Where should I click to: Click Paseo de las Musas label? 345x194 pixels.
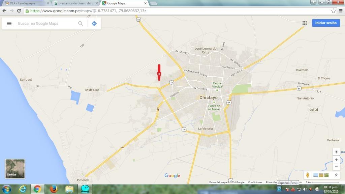(x=214, y=107)
